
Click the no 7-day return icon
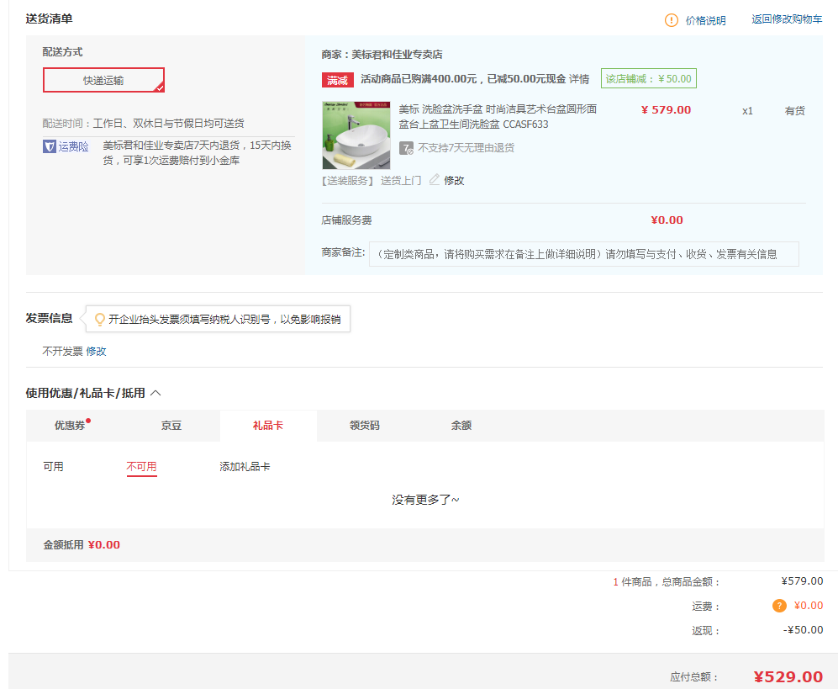(x=406, y=148)
